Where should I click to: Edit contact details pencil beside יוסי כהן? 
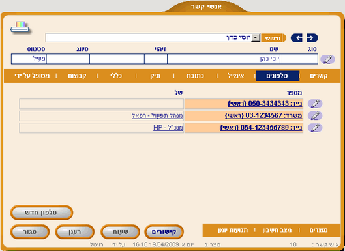[327, 59]
